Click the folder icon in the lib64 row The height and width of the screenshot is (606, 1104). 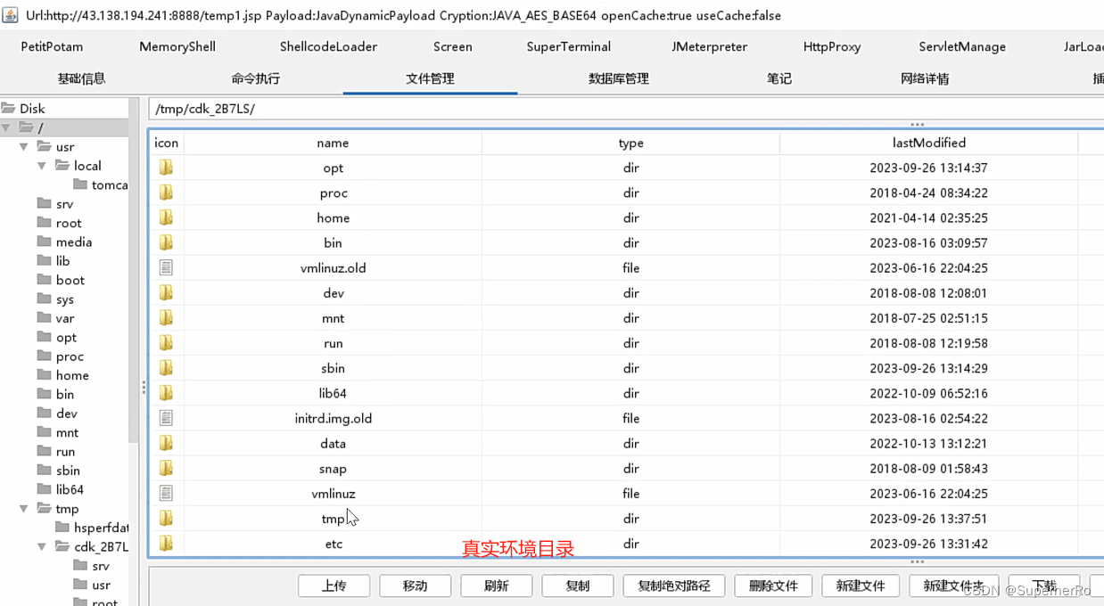point(166,393)
